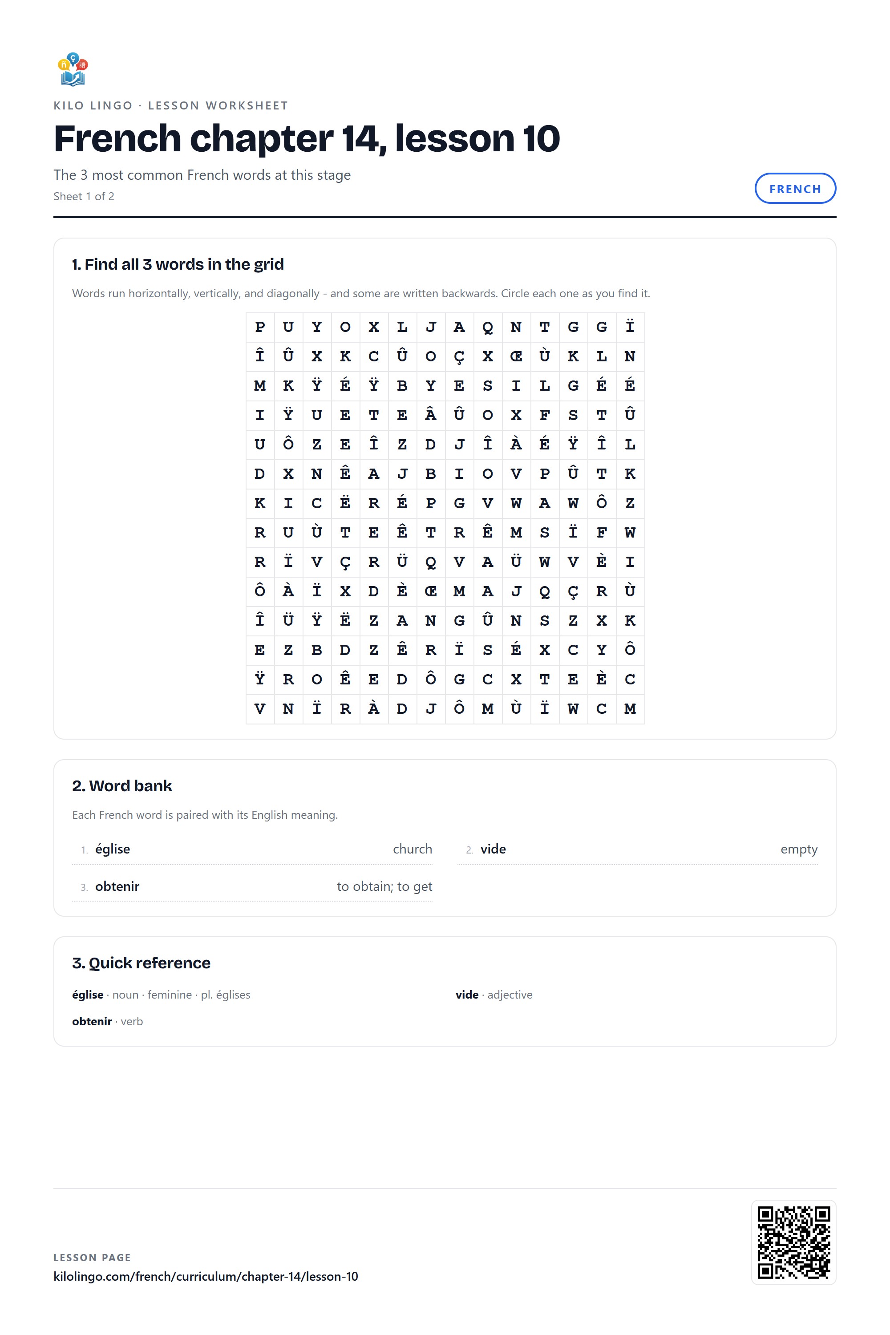The image size is (890, 1335).
Task: Select word bank entry vide
Action: click(x=637, y=849)
